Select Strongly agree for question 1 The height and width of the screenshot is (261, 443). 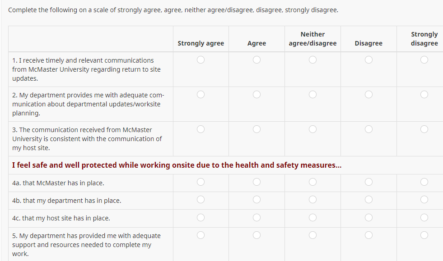click(x=201, y=60)
